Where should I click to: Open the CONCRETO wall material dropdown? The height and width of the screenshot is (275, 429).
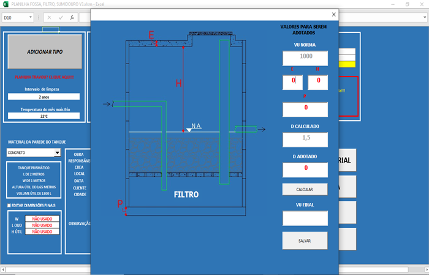(x=57, y=153)
